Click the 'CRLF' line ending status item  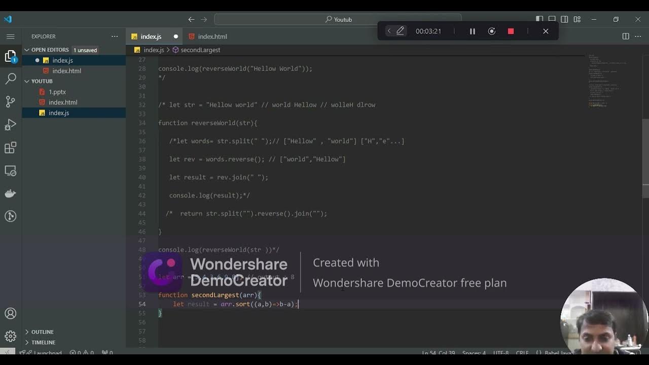tap(523, 352)
